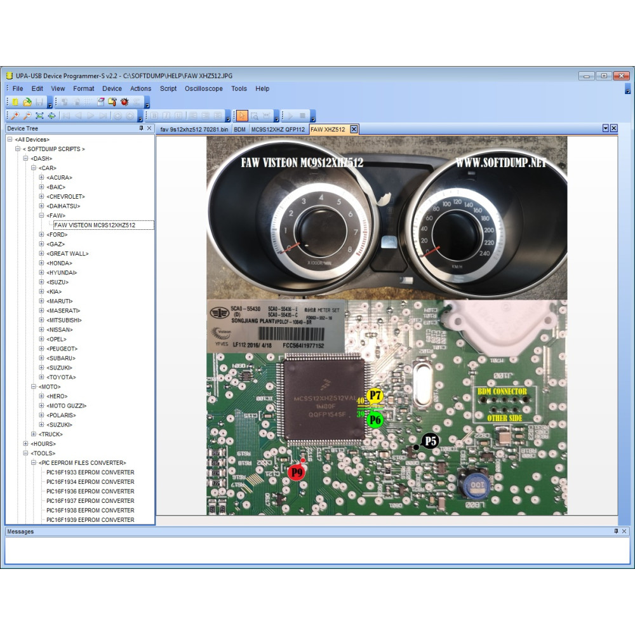
Task: Expand the TOYOTA tree node
Action: pyautogui.click(x=41, y=377)
